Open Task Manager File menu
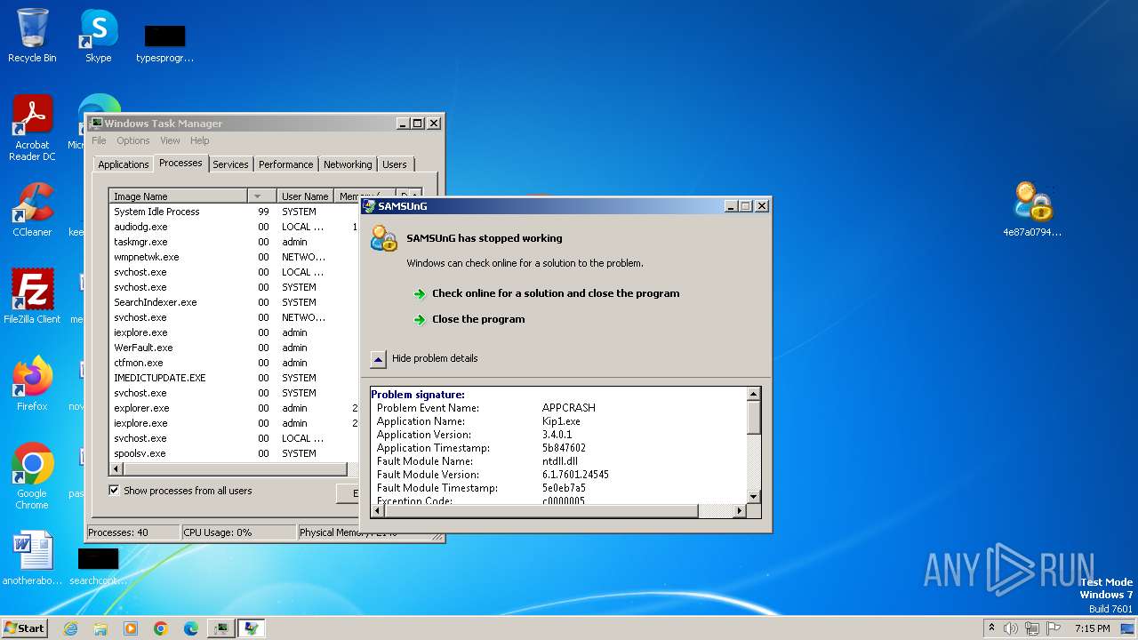The width and height of the screenshot is (1138, 640). [99, 140]
